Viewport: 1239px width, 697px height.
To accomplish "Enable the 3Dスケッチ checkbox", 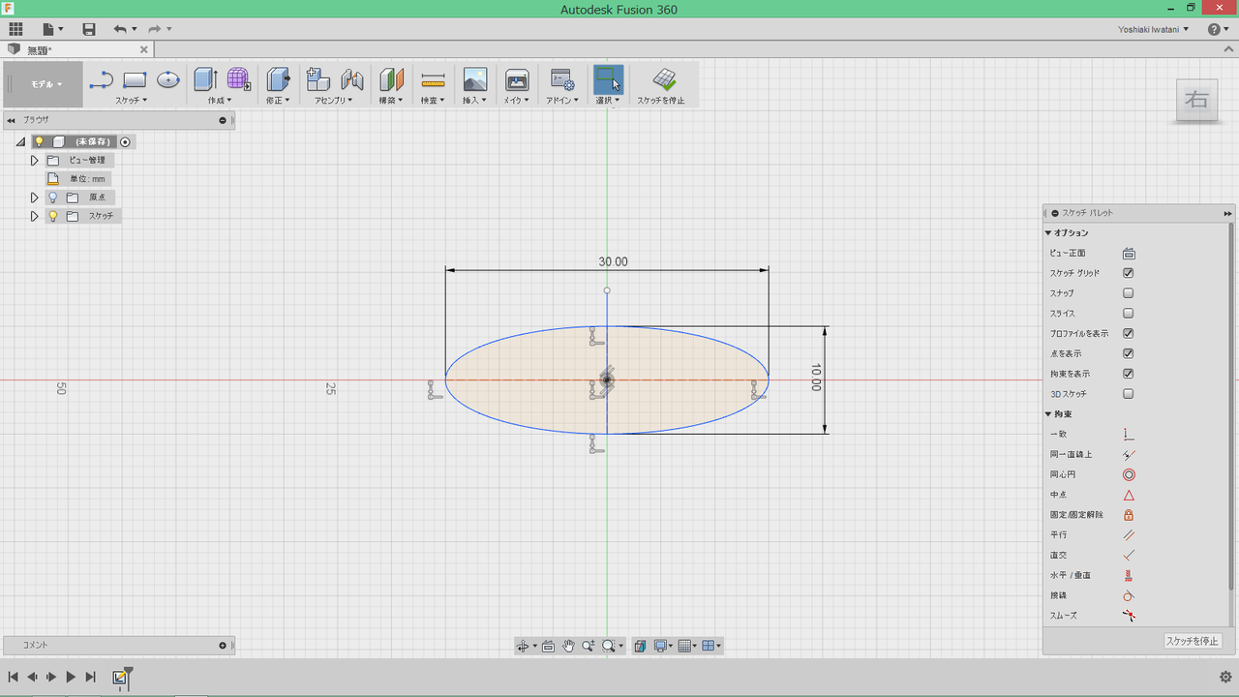I will 1129,394.
